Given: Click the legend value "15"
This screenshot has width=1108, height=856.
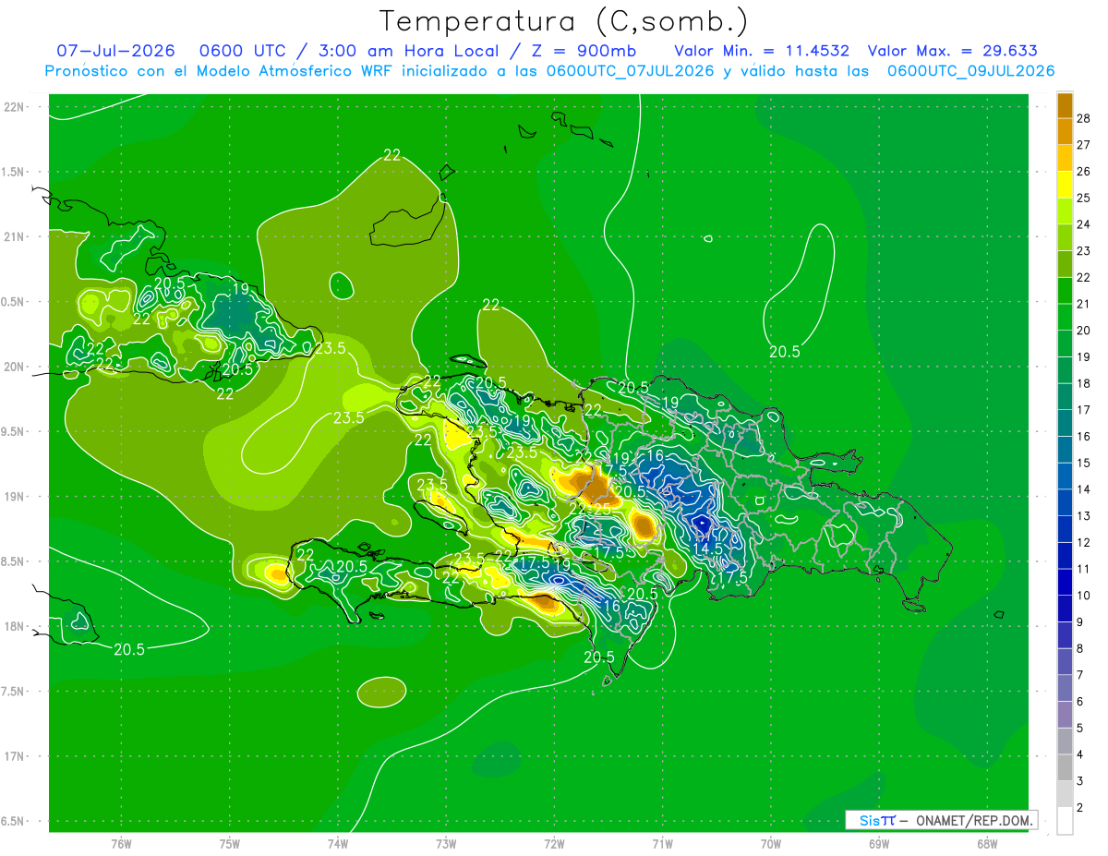Looking at the screenshot, I should pos(1083,463).
